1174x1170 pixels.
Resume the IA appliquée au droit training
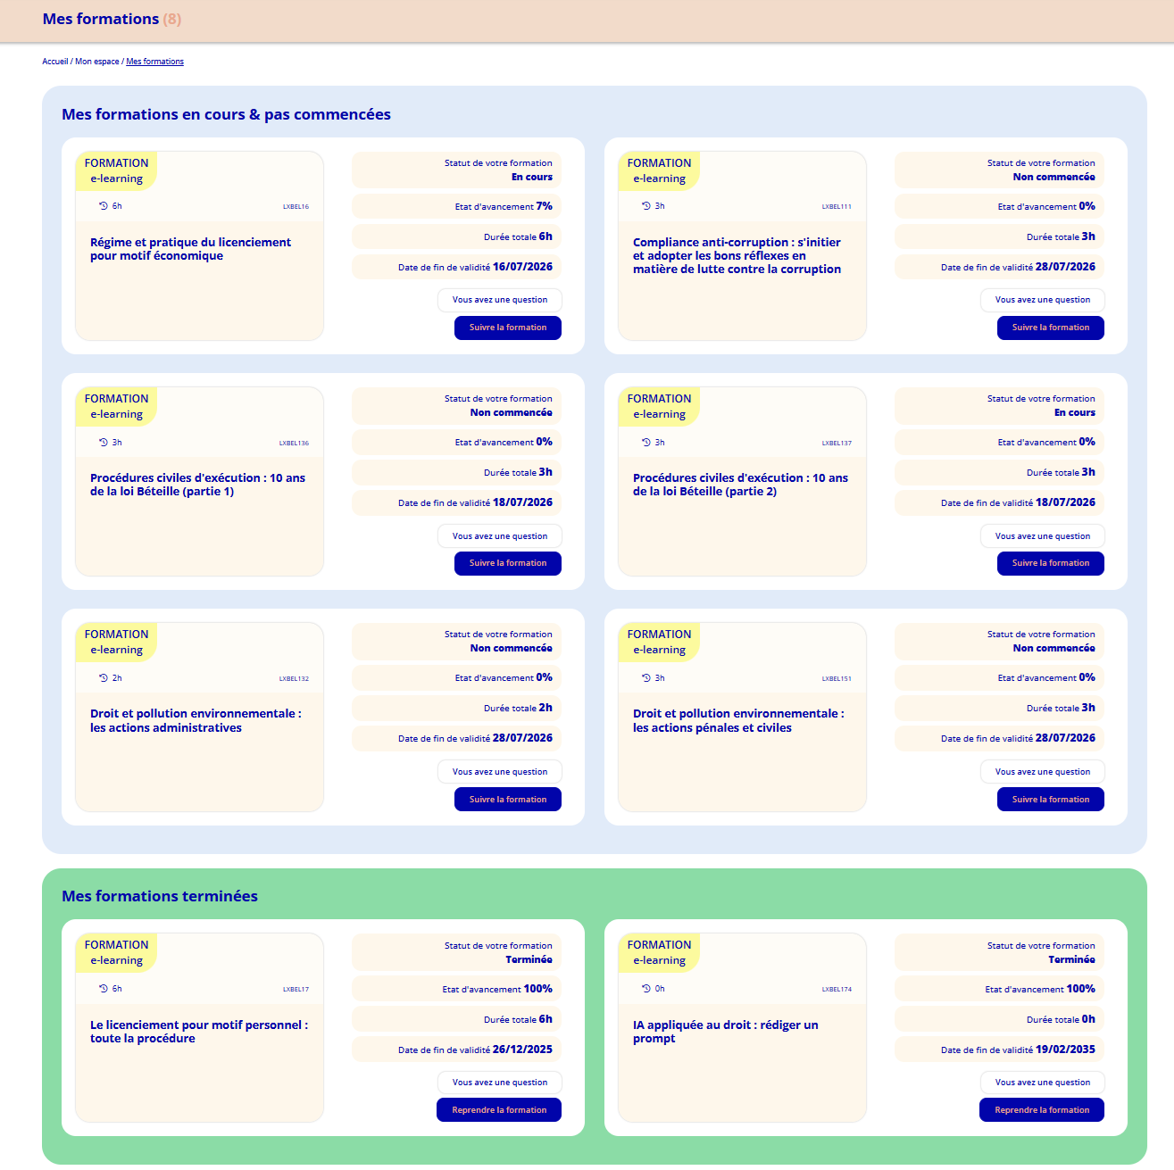pyautogui.click(x=1041, y=1110)
